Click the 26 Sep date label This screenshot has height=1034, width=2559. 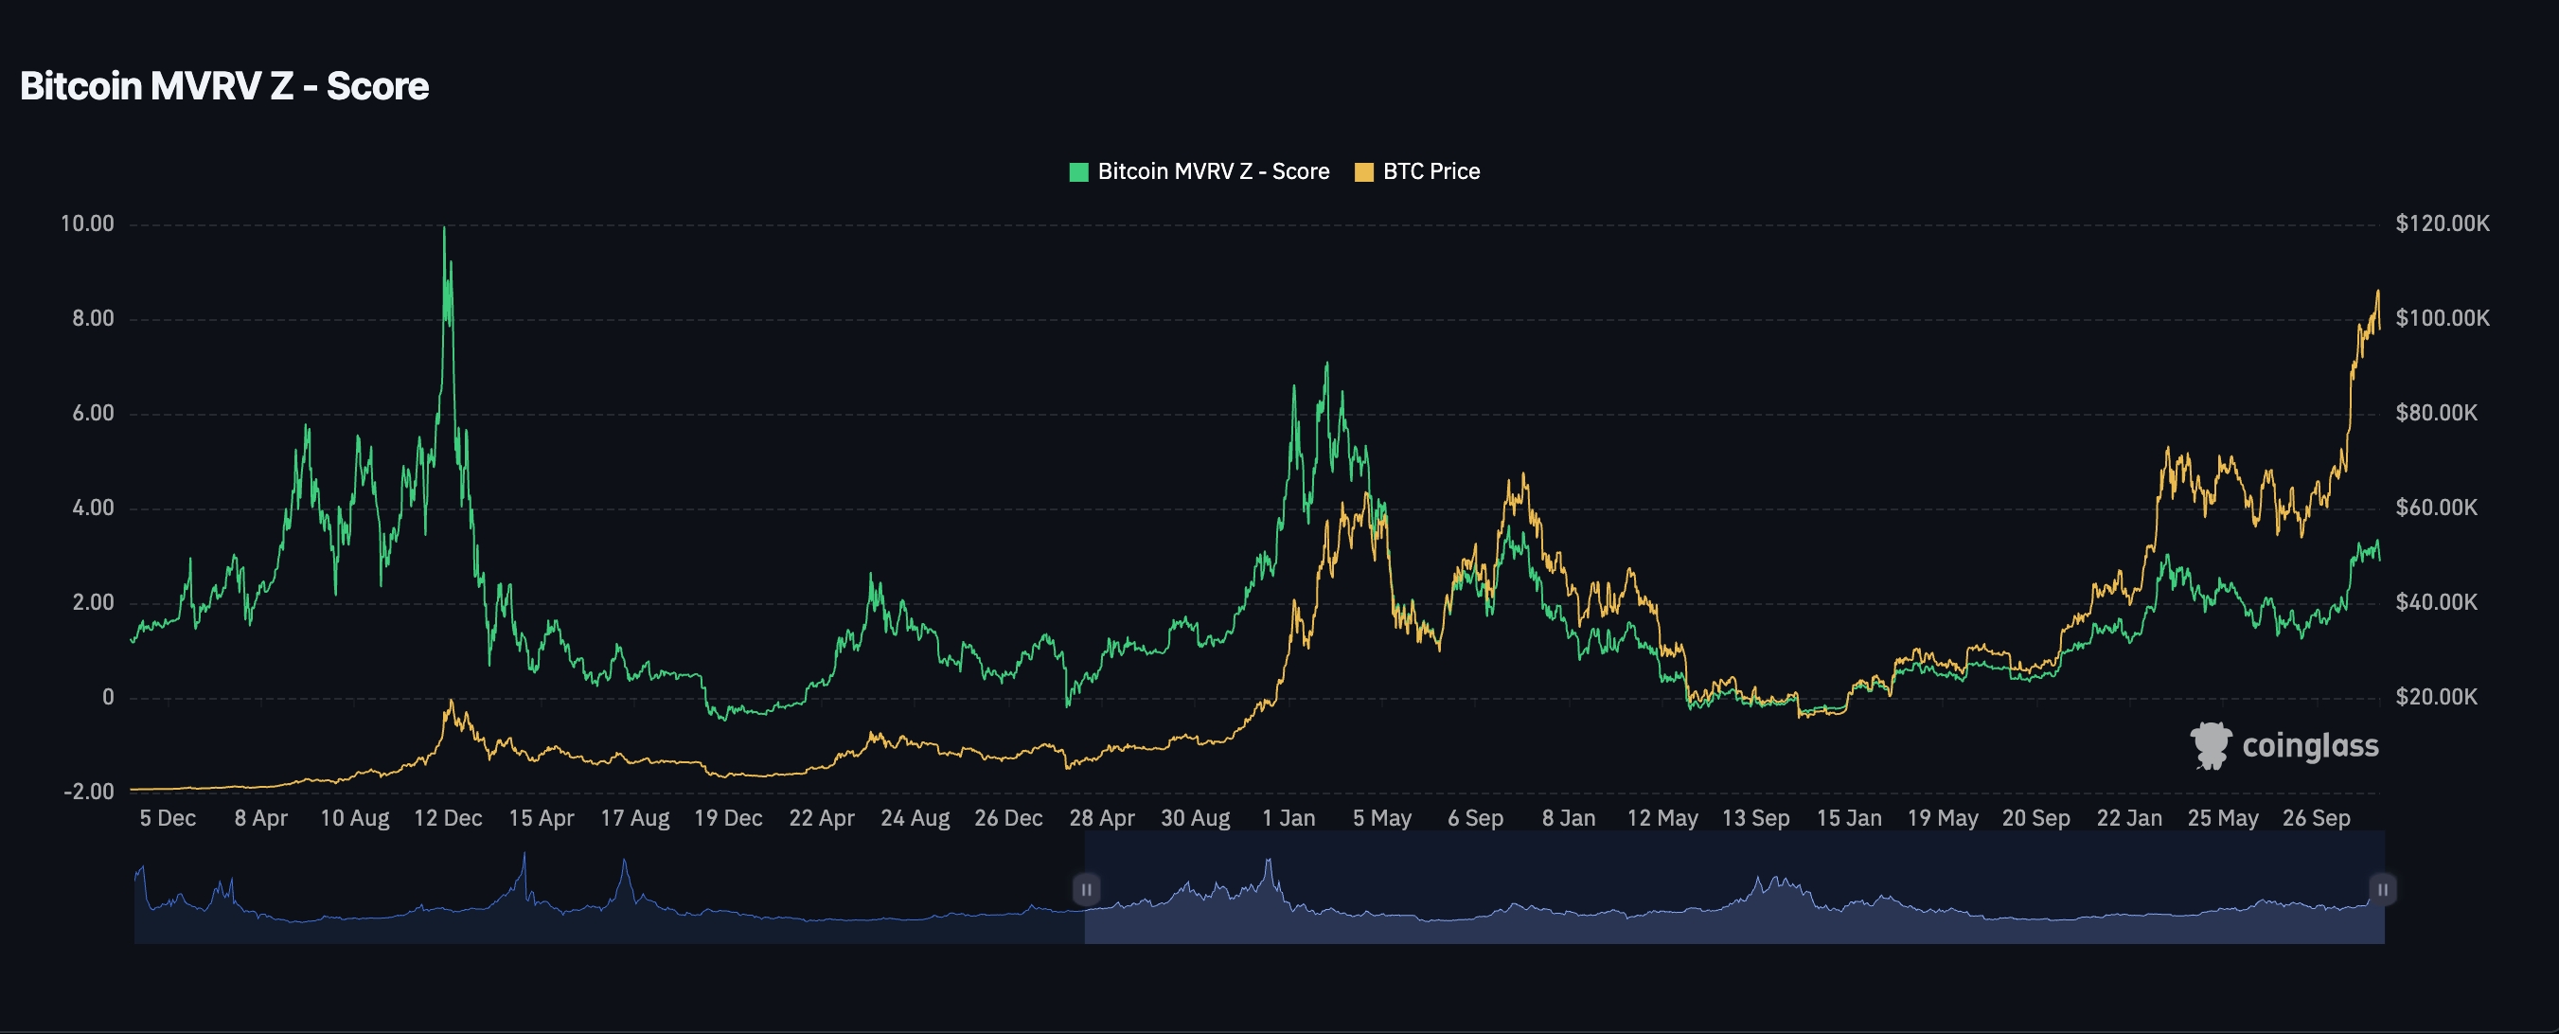[x=2316, y=818]
